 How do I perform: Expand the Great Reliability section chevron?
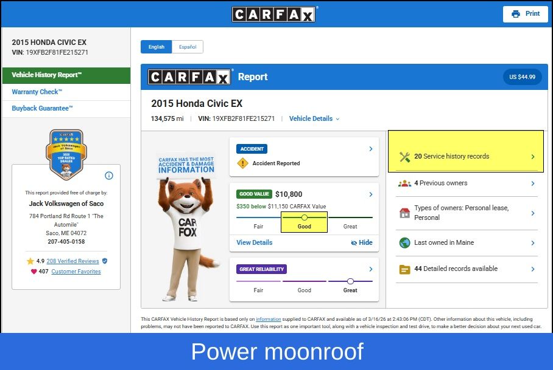[x=371, y=269]
